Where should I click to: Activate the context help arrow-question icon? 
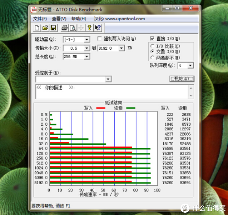(98, 28)
